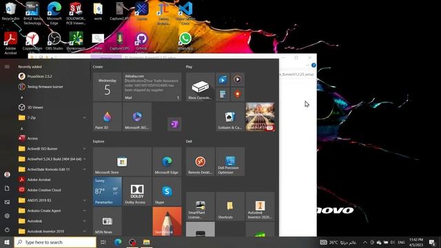Screen dimensions: 441x248
Task: Open the notification center icon
Action: point(432,242)
